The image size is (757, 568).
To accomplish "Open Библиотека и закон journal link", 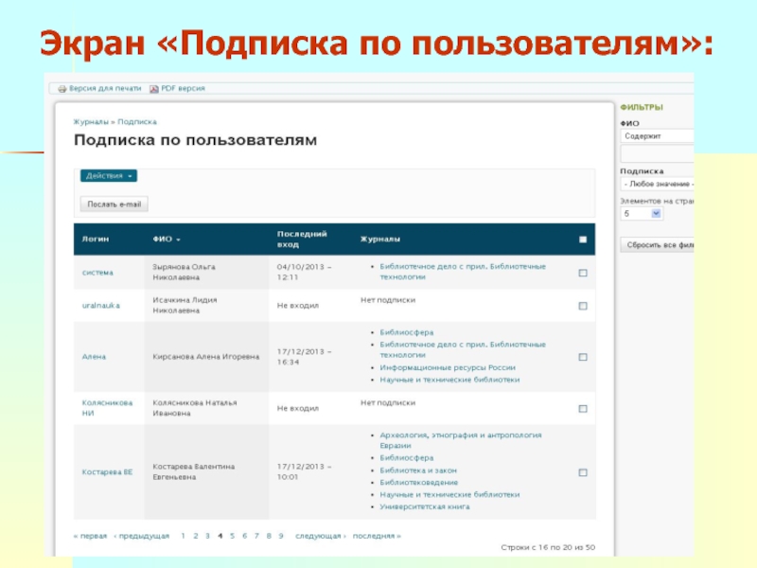I will point(418,470).
